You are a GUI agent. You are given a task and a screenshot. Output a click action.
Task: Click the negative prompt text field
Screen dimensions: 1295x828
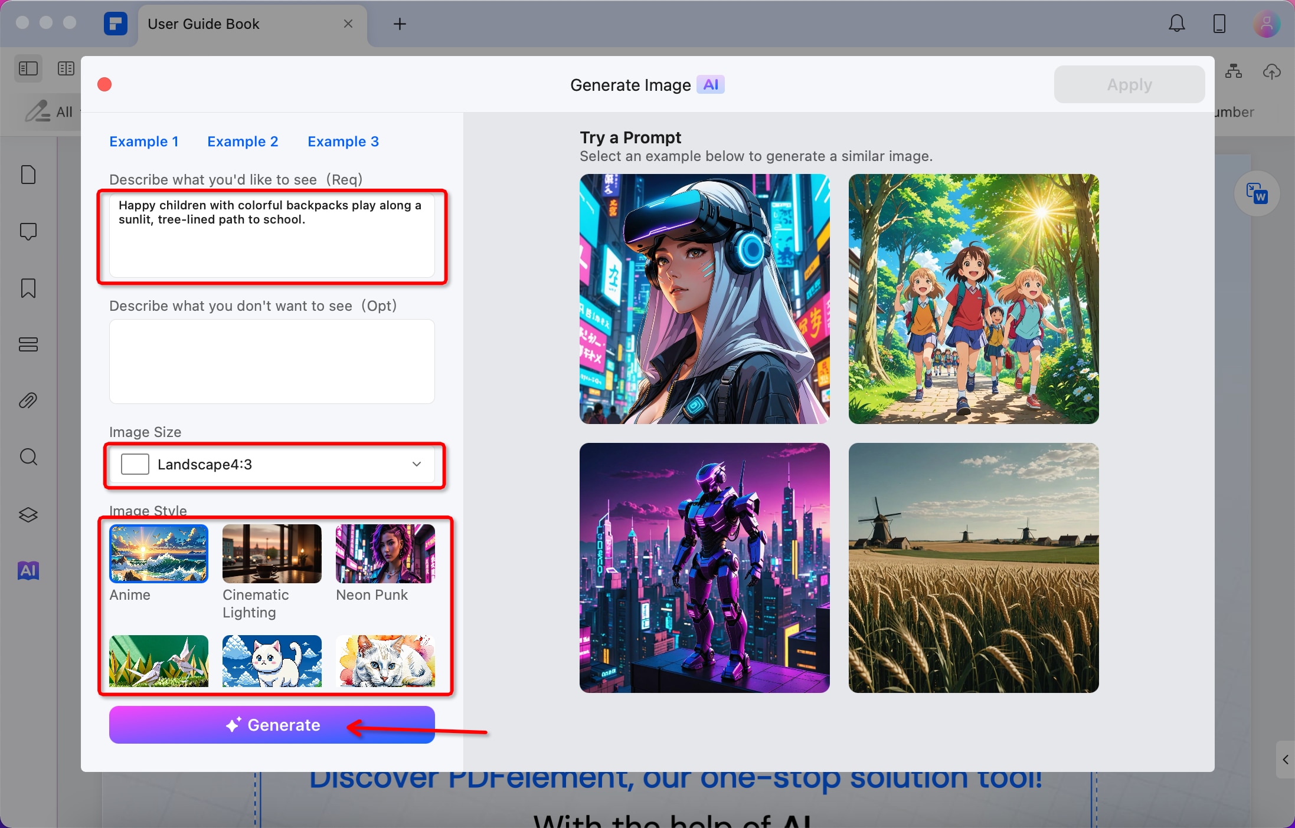[x=272, y=361]
